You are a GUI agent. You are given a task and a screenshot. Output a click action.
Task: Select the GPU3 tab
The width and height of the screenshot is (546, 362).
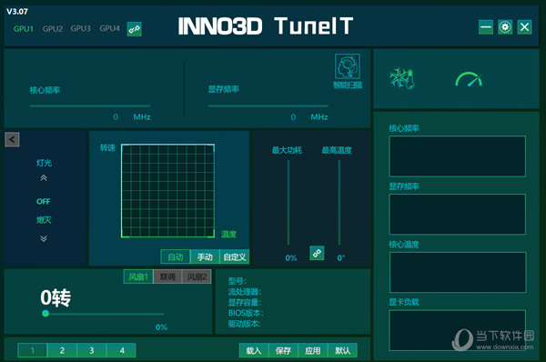[x=80, y=28]
